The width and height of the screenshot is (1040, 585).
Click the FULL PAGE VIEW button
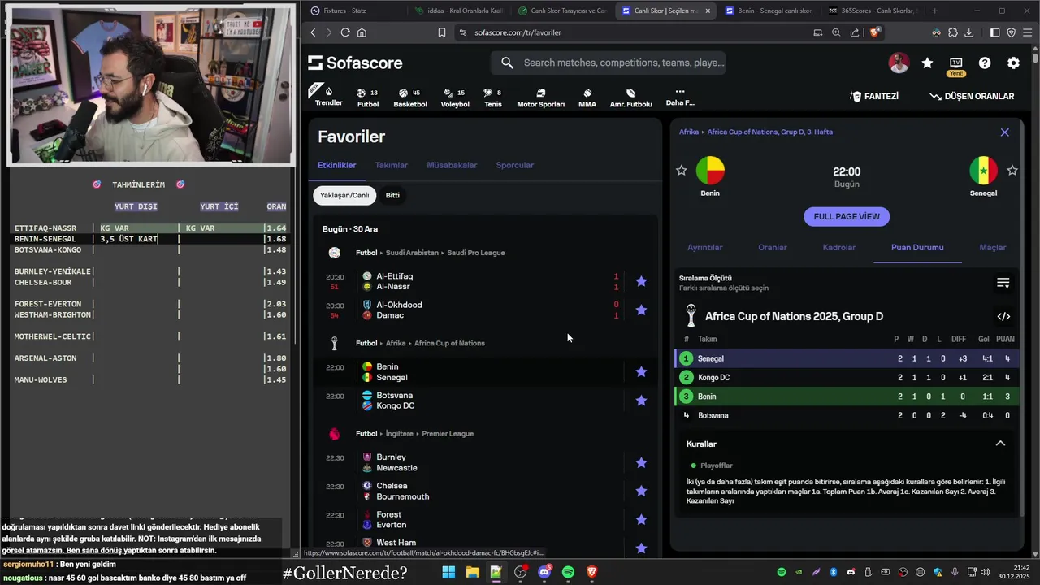pyautogui.click(x=847, y=216)
